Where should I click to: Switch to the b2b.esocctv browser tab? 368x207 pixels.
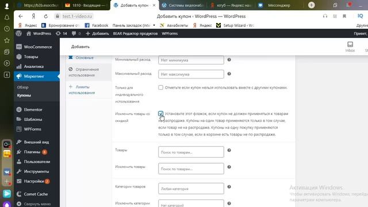point(38,5)
